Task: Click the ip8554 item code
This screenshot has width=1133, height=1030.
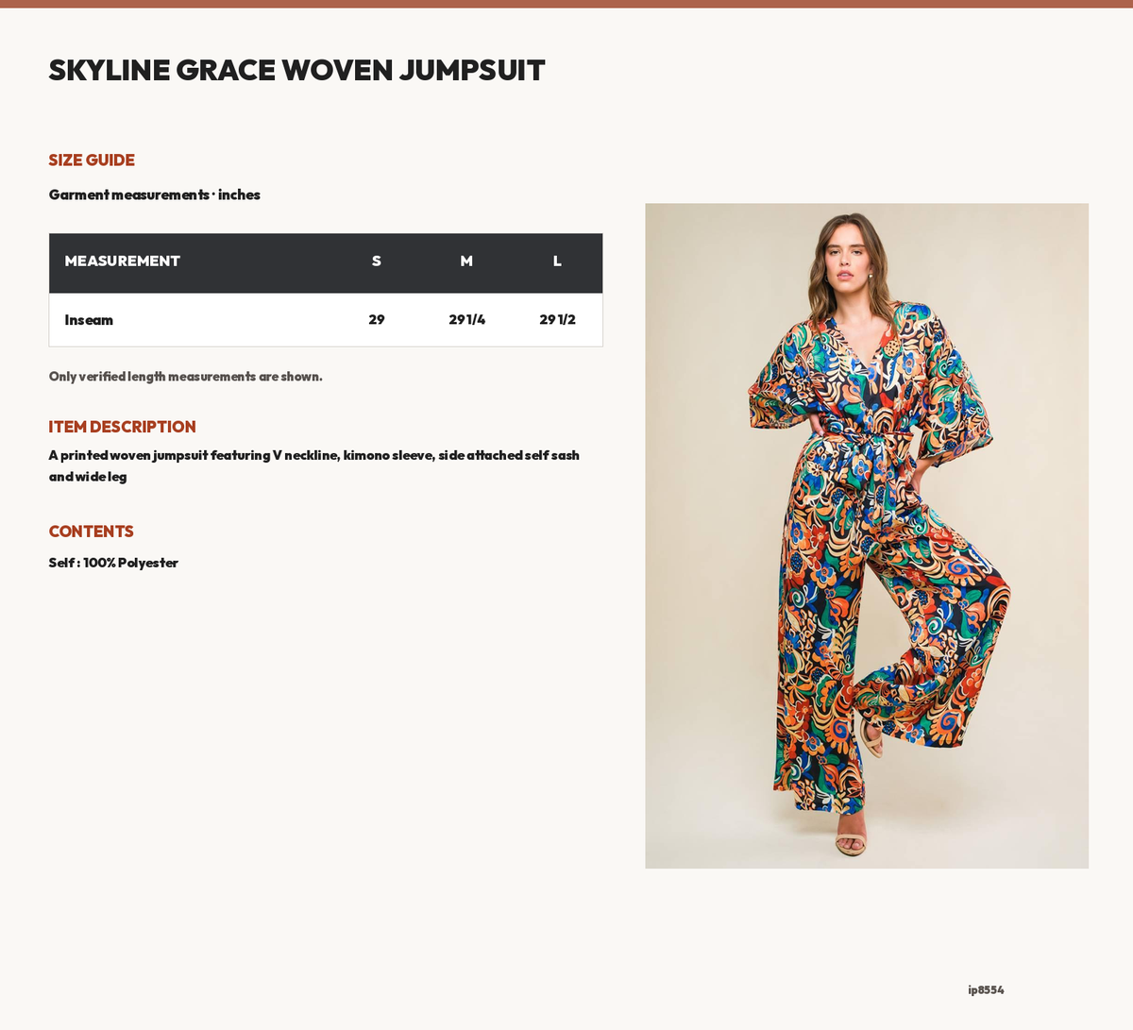Action: pos(986,990)
